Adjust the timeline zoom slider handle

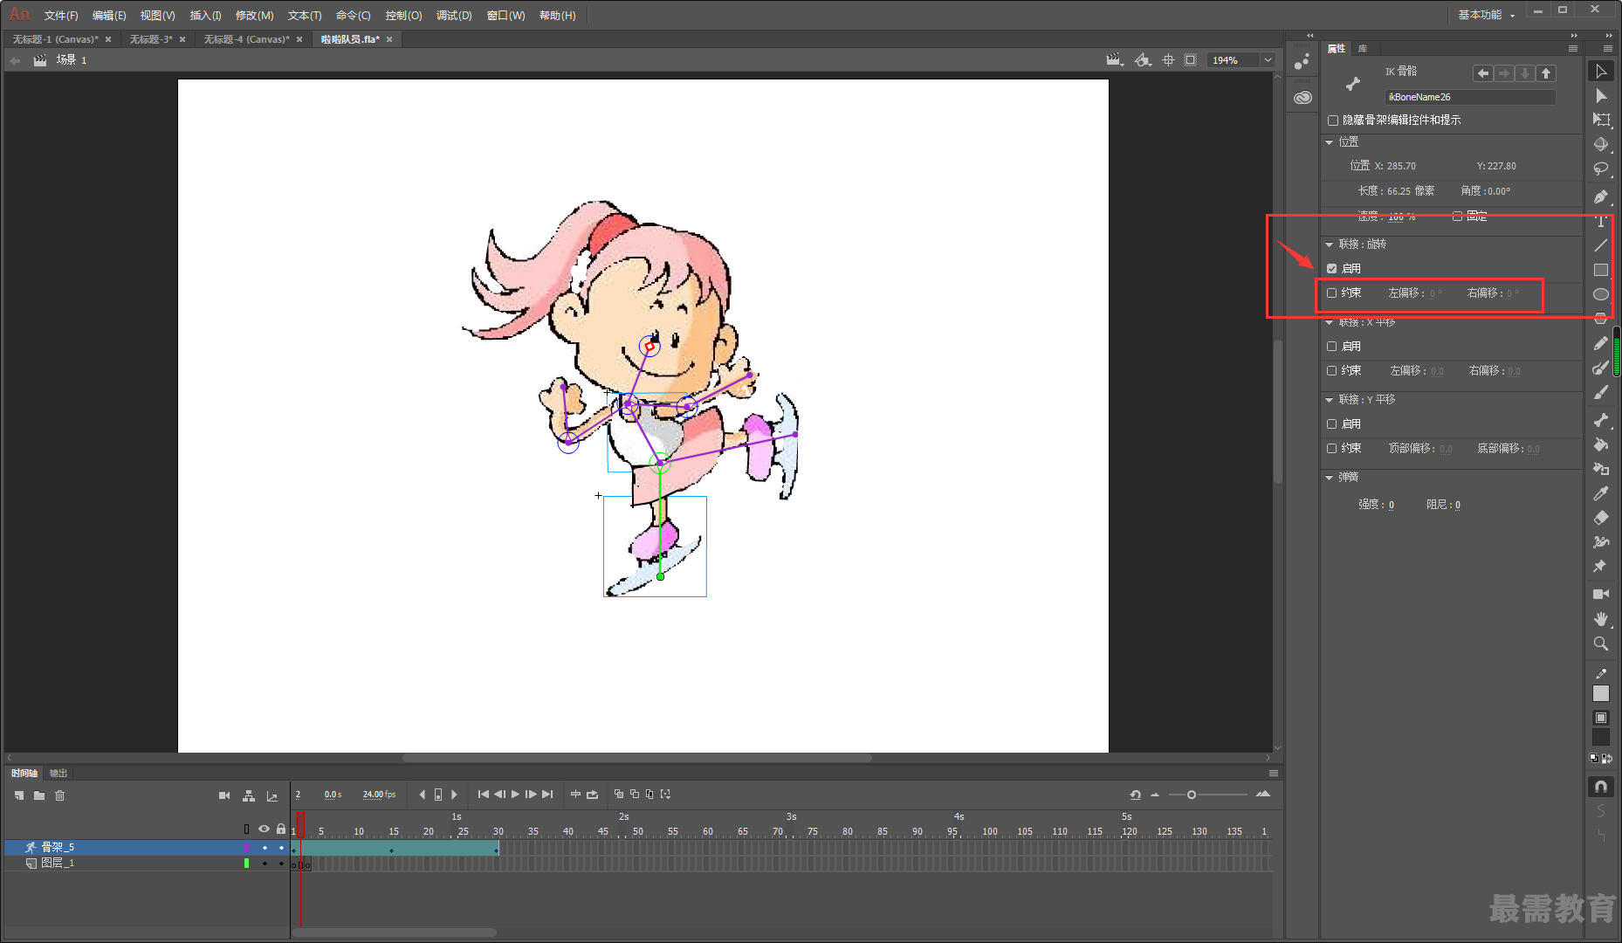pos(1191,795)
